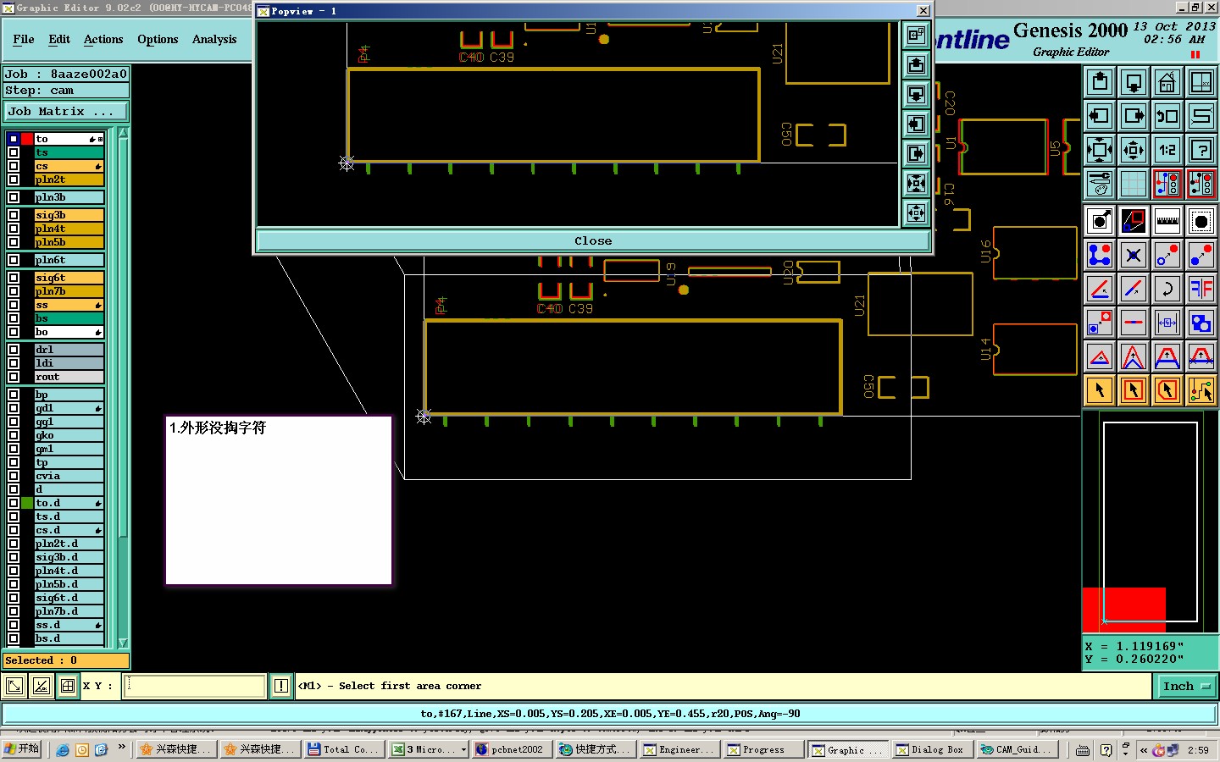Toggle the pln2t layer checkbox
The height and width of the screenshot is (762, 1220).
(x=14, y=179)
